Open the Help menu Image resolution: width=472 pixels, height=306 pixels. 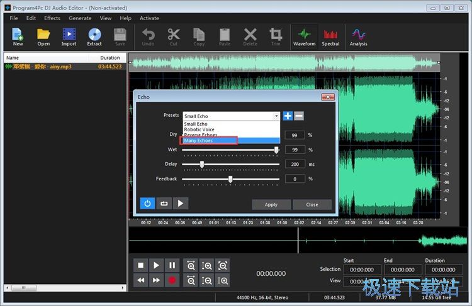click(125, 18)
